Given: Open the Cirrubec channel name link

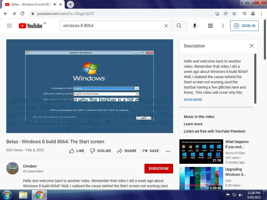Looking at the screenshot, I should coord(30,166).
